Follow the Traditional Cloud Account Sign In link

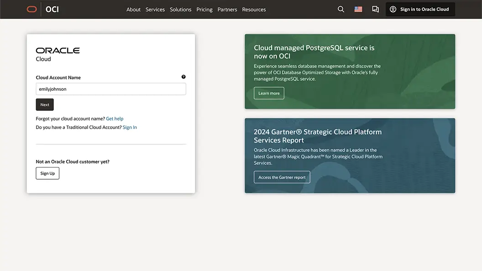[x=130, y=127]
